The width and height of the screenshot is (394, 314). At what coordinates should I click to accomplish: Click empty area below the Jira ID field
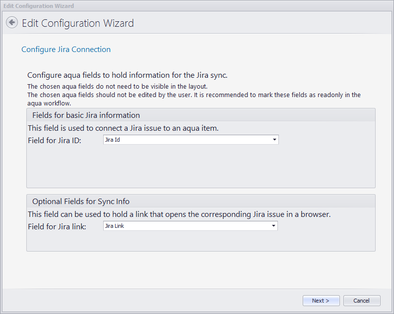point(198,166)
